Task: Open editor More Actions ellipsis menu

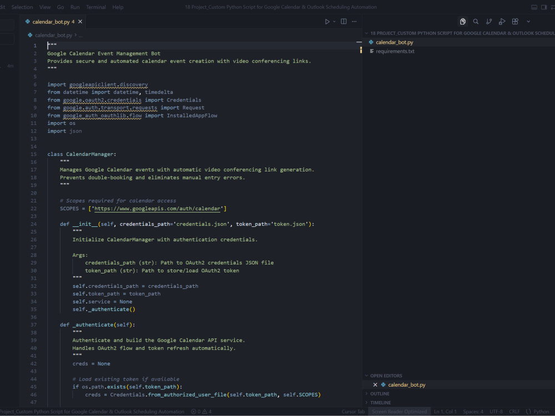Action: pos(354,22)
